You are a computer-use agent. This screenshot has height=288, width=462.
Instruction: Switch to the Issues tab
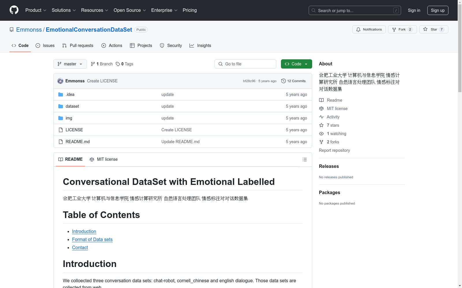point(45,46)
